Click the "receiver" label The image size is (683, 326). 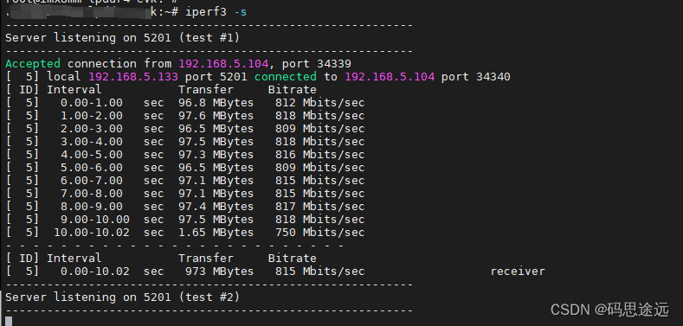518,272
